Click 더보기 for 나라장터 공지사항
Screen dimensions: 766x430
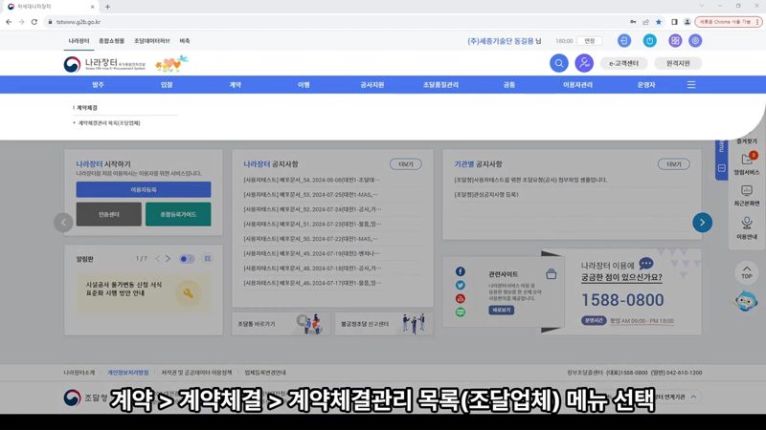point(405,164)
